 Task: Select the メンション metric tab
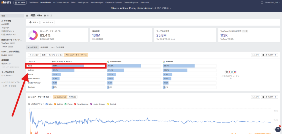pyautogui.click(x=34, y=55)
